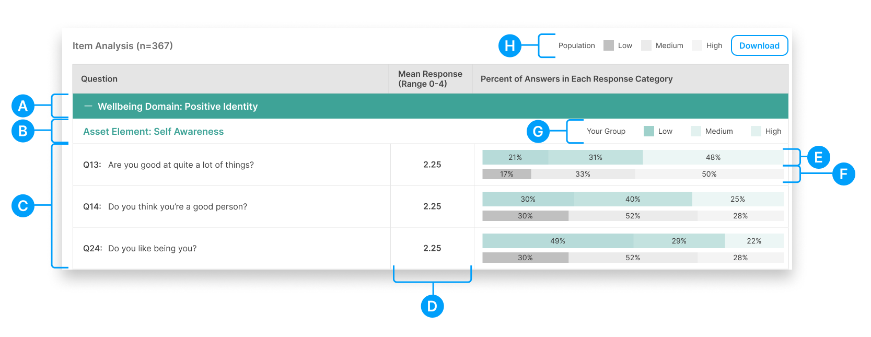
Task: Click the Your Group Low teal swatch
Action: tap(648, 131)
